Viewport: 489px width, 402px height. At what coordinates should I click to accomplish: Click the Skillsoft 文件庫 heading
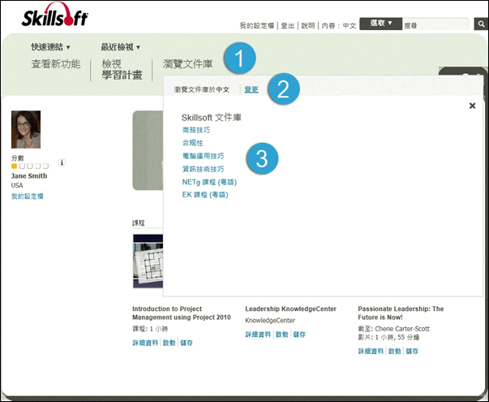pos(211,118)
